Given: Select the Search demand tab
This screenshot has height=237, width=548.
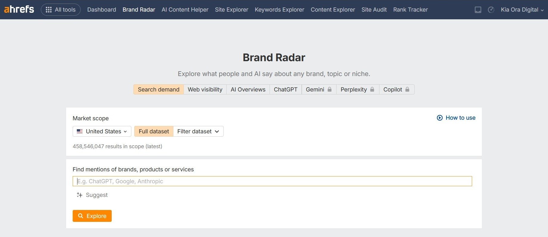Looking at the screenshot, I should pos(158,89).
